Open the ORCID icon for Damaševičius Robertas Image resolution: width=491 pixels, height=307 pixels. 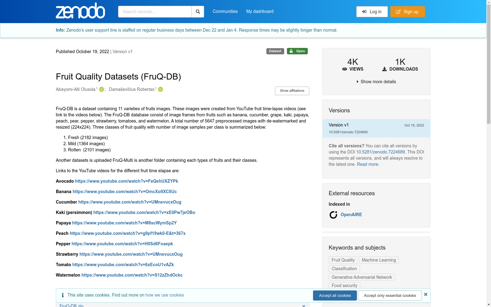coord(160,89)
